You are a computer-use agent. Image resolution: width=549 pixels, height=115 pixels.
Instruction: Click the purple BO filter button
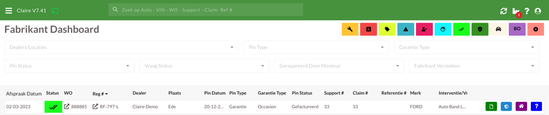(517, 29)
